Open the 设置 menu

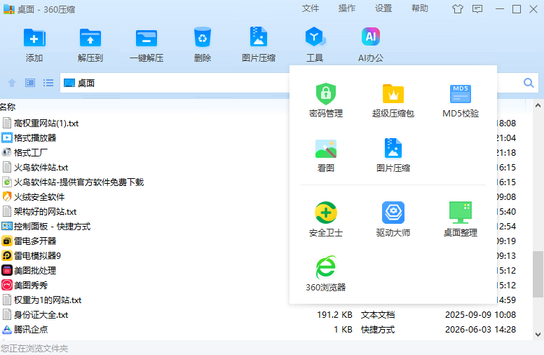[x=383, y=8]
